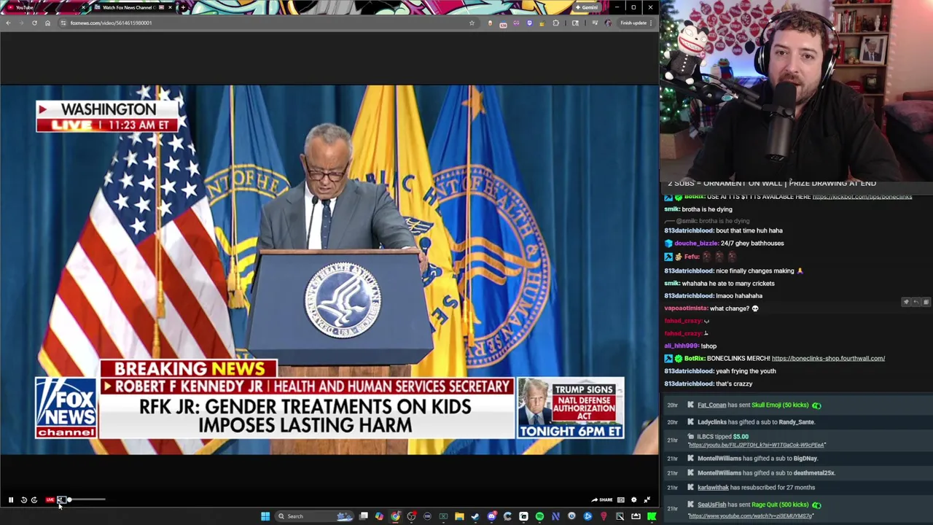Viewport: 933px width, 525px height.
Task: Toggle closed captions in the video player
Action: pos(621,500)
